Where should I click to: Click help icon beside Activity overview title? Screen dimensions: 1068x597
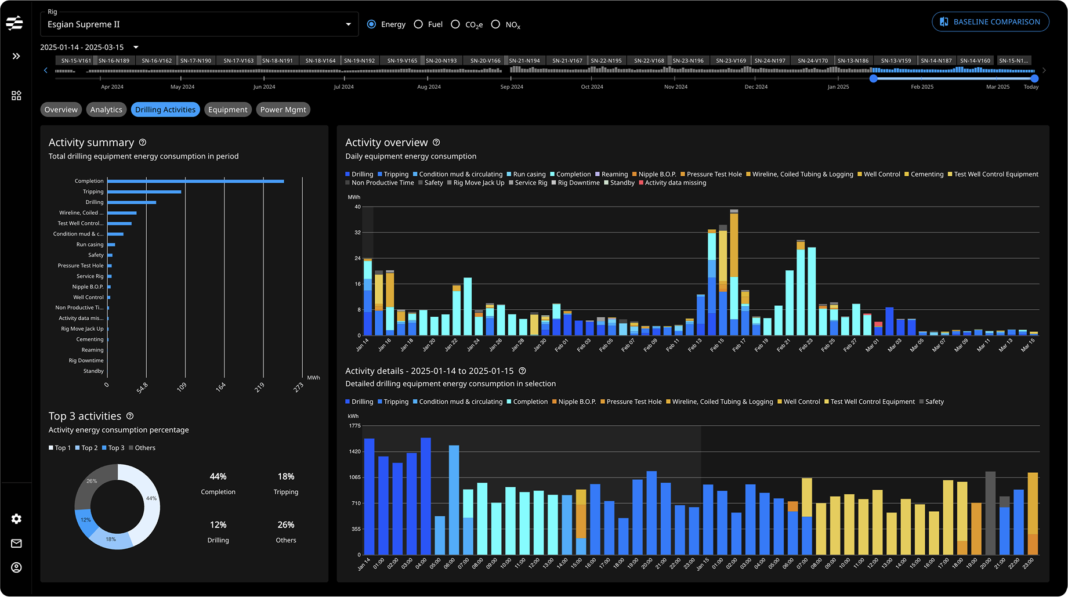436,143
